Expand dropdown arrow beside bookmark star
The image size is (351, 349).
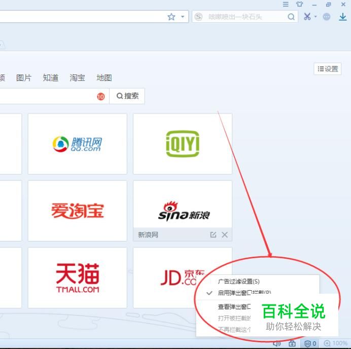coord(183,17)
